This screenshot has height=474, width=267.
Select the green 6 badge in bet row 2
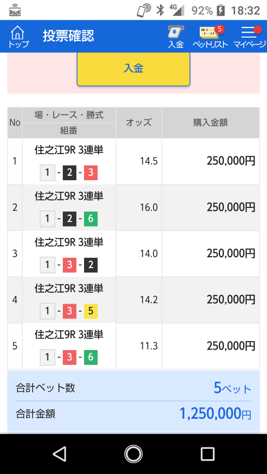pyautogui.click(x=91, y=219)
